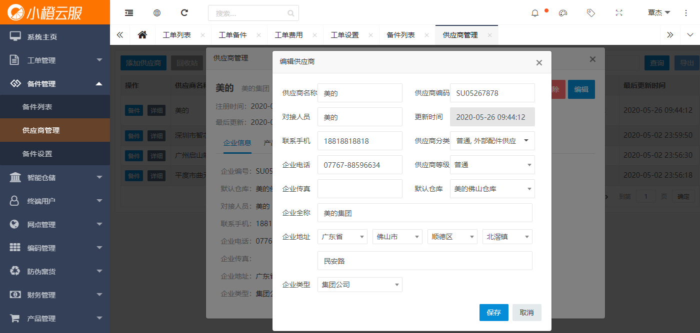
Task: Close the 供应商管理 tab
Action: (x=489, y=35)
